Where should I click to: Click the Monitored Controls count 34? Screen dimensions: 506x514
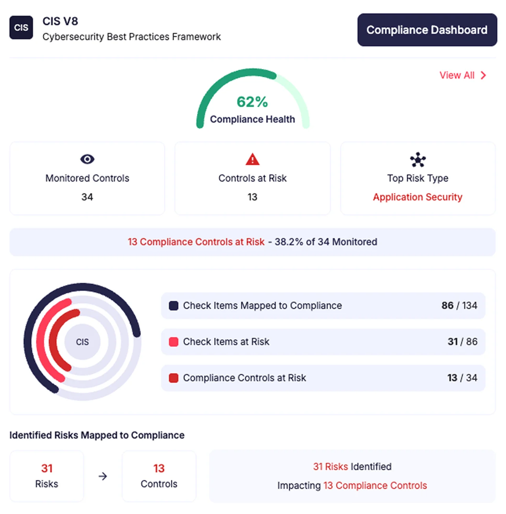87,197
